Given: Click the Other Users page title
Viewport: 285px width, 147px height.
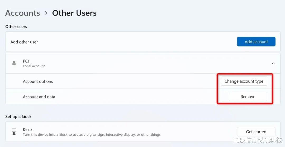Looking at the screenshot, I should click(x=74, y=13).
